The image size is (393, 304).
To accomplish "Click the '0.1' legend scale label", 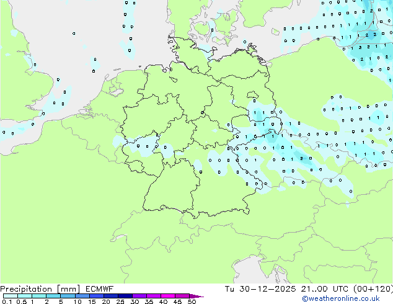I will pyautogui.click(x=7, y=302).
